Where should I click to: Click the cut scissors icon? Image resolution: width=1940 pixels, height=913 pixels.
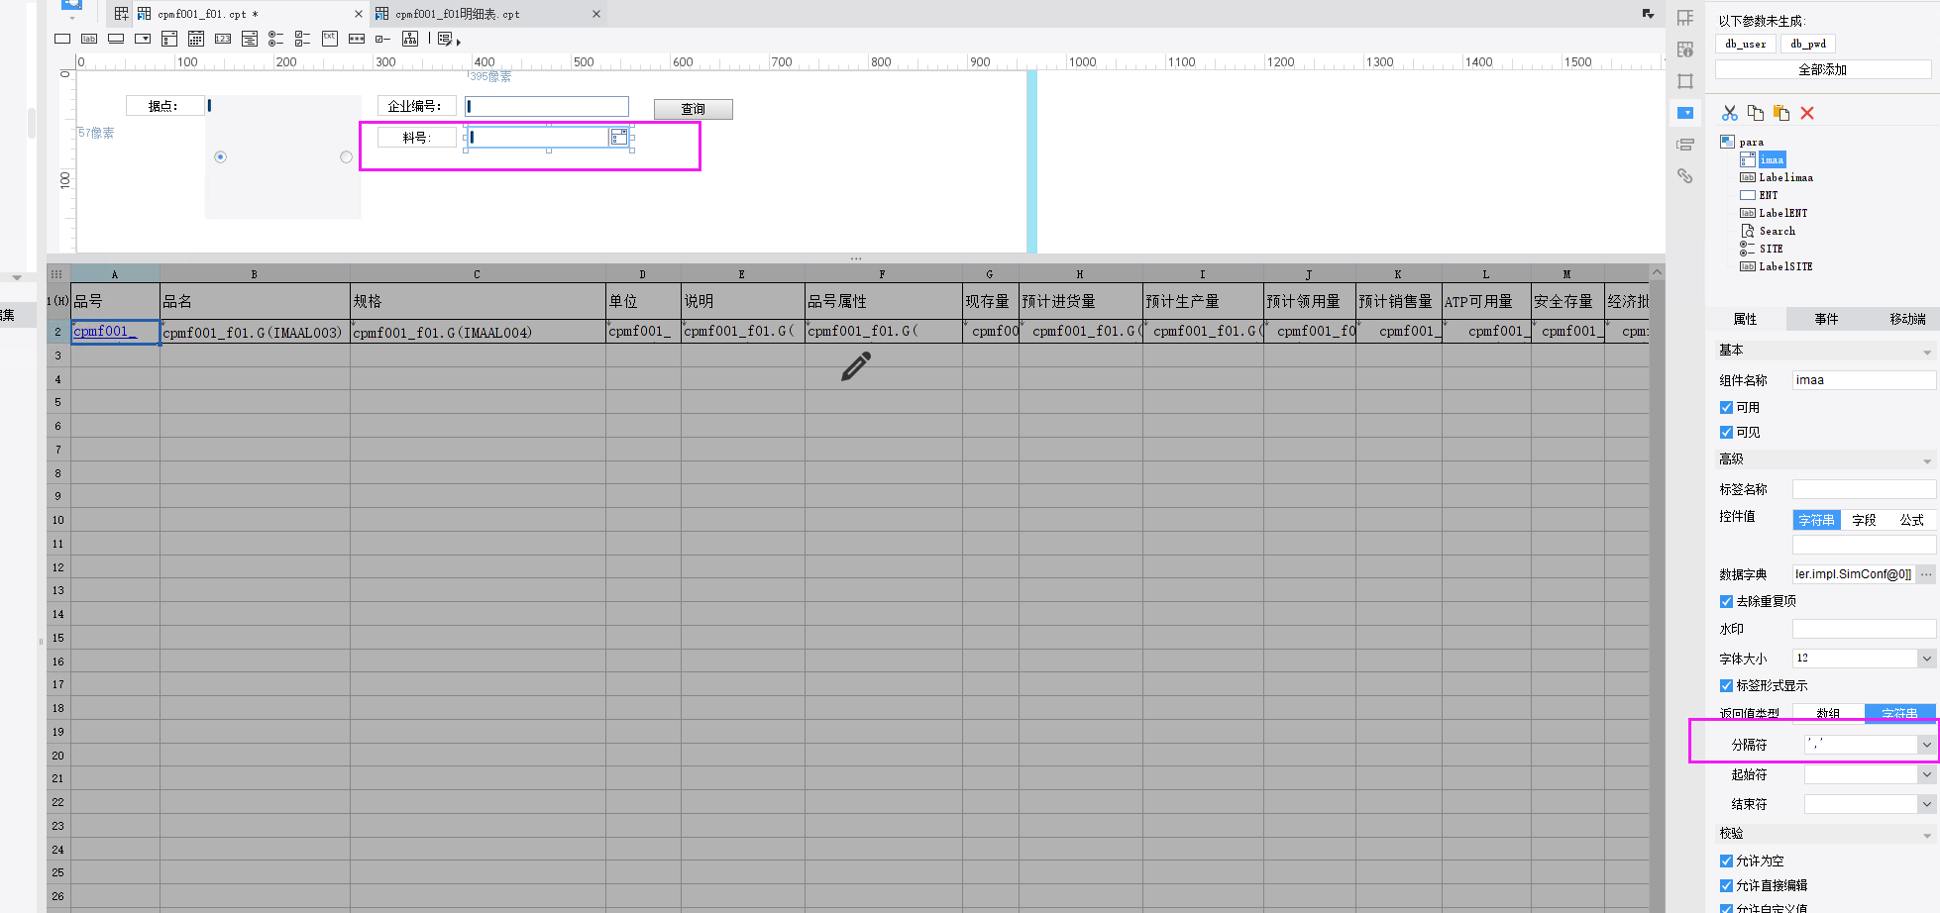(1730, 113)
